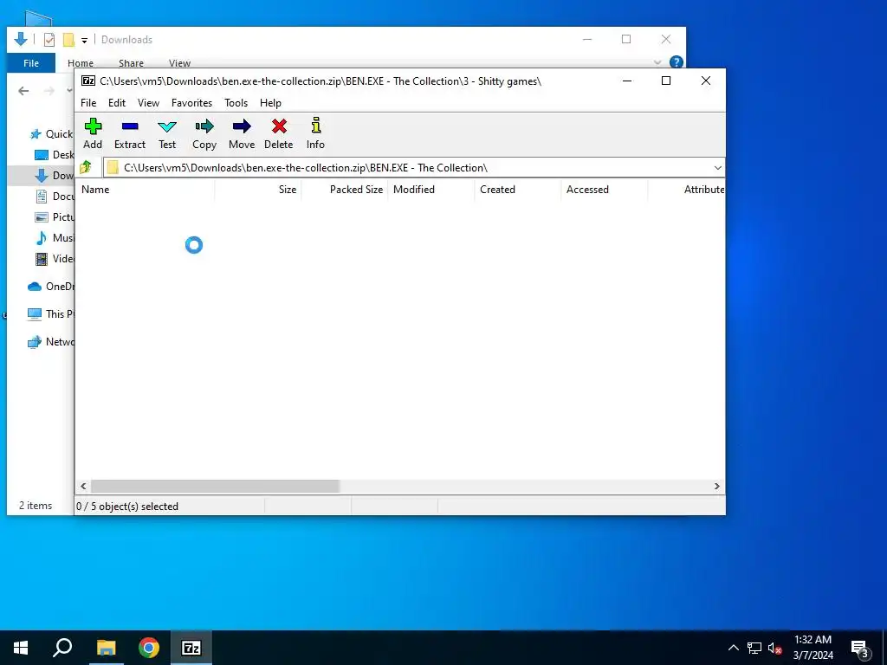Expand the 7-Zip address path dropdown
The width and height of the screenshot is (887, 665).
pyautogui.click(x=717, y=168)
